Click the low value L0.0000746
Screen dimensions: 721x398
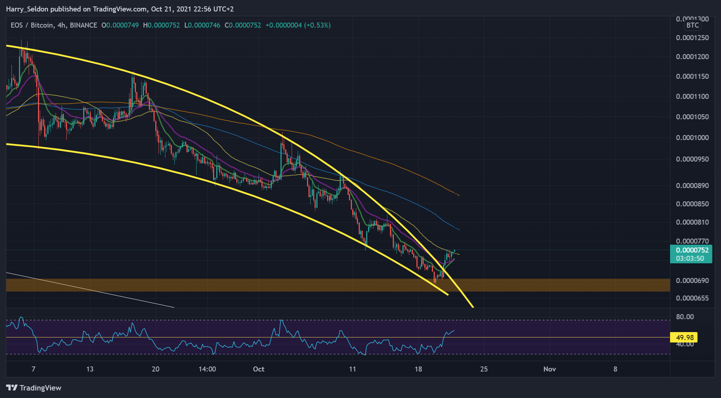click(202, 25)
